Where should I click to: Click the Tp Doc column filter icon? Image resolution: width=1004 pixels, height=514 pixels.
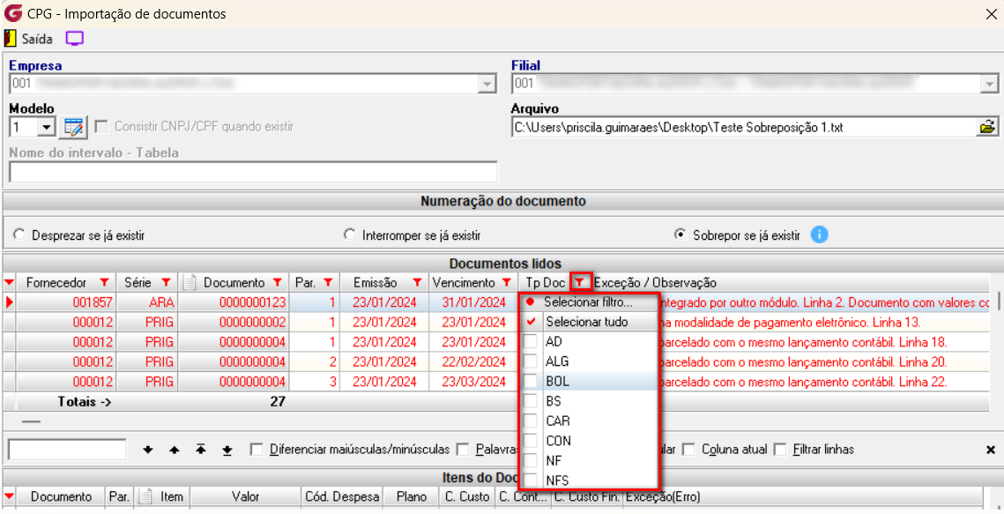tap(579, 281)
